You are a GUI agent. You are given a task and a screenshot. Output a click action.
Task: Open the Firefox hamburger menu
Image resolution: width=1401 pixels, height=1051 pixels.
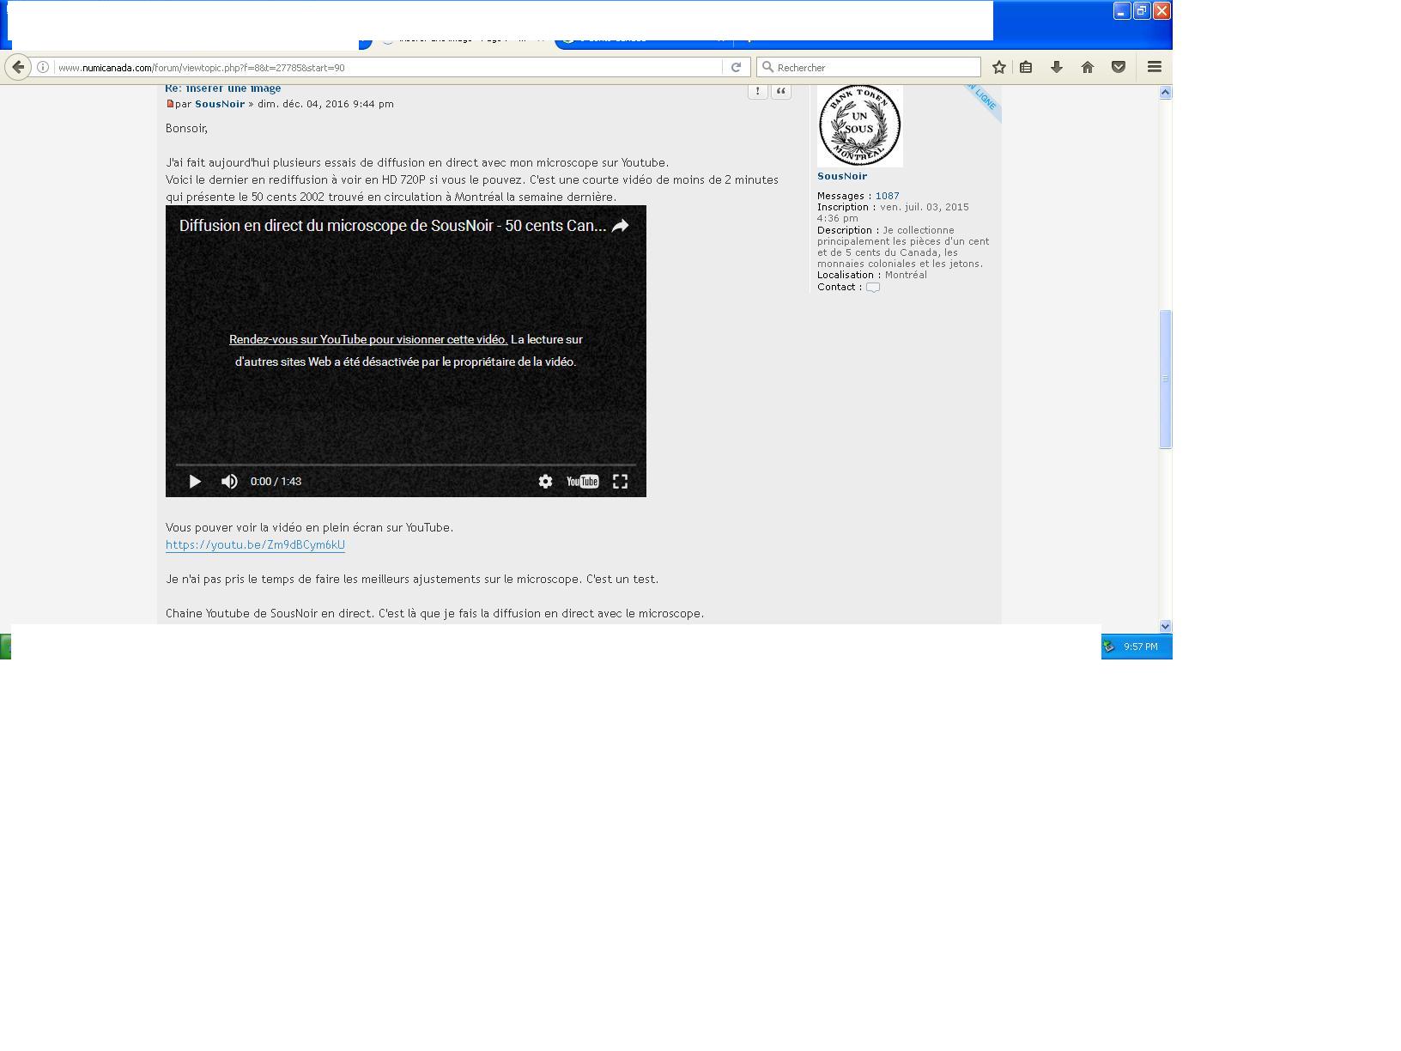click(x=1155, y=67)
